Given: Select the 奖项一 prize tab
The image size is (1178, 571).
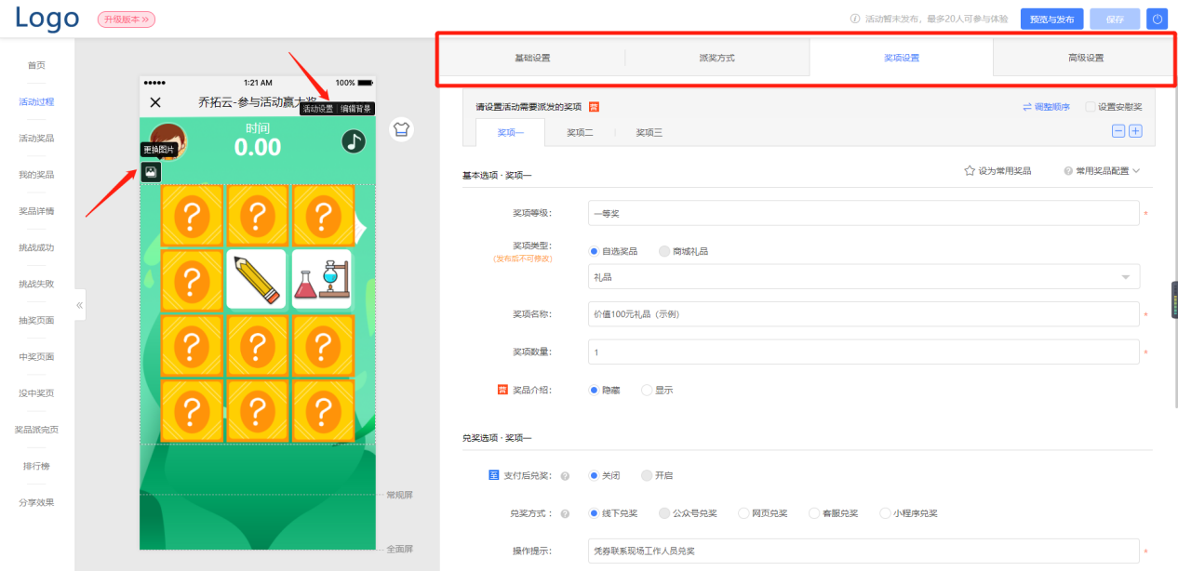Looking at the screenshot, I should [510, 133].
